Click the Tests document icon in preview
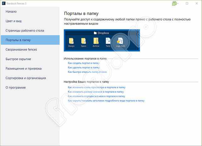The width and height of the screenshot is (202, 146). pos(108,41)
